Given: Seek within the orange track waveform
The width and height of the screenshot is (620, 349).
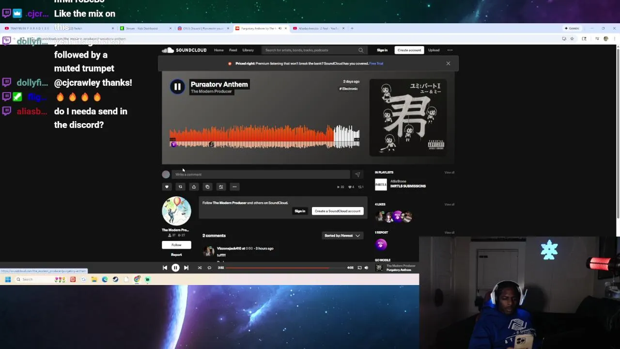Looking at the screenshot, I should coord(264,137).
